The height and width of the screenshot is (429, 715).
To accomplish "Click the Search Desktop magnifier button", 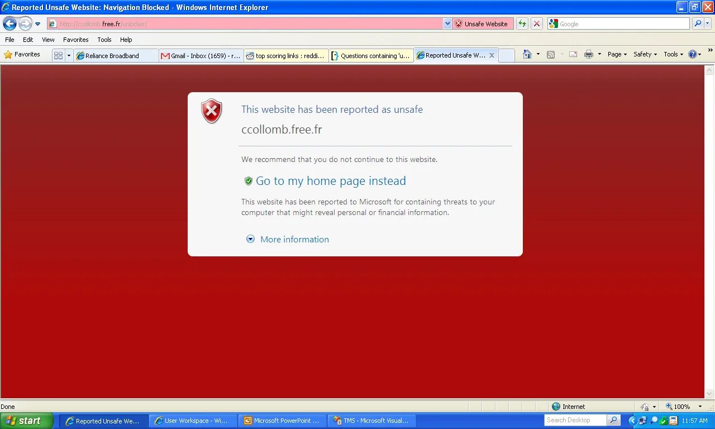I will coord(614,420).
